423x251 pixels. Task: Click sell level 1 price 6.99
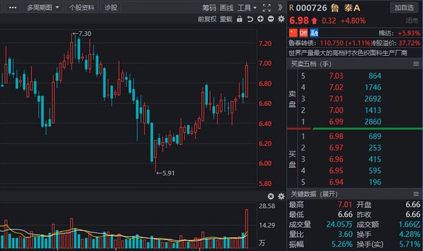click(x=336, y=122)
